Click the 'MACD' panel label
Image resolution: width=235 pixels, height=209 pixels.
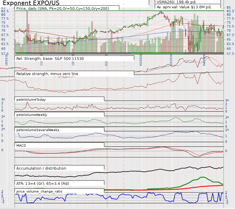(x=21, y=145)
